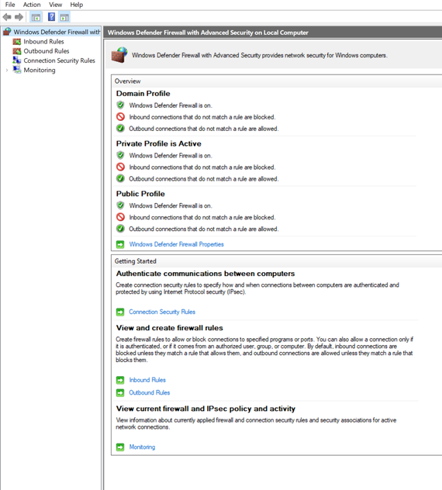Click 'Authenticate communications between computers' heading
Image resolution: width=442 pixels, height=490 pixels.
205,274
